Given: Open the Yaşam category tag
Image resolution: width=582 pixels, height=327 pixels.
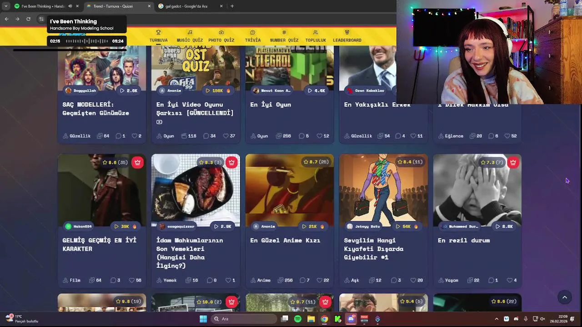Looking at the screenshot, I should point(448,280).
